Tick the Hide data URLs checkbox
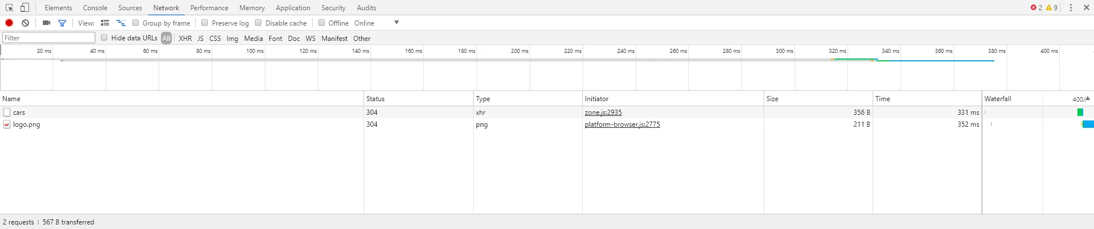 click(104, 38)
